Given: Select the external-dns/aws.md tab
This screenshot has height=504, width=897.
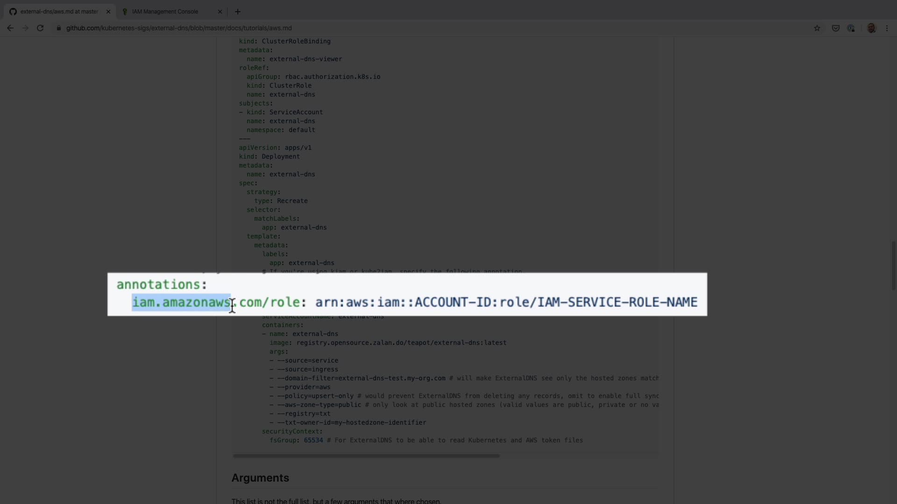Looking at the screenshot, I should (x=59, y=12).
